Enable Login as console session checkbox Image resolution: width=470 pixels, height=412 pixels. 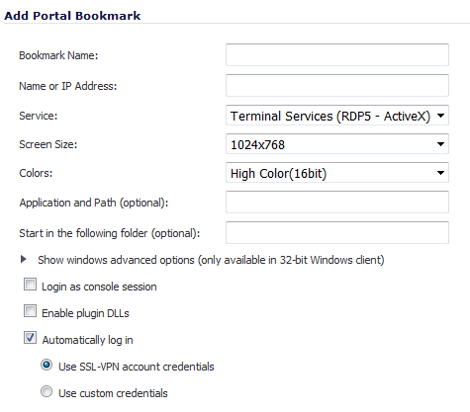click(30, 285)
